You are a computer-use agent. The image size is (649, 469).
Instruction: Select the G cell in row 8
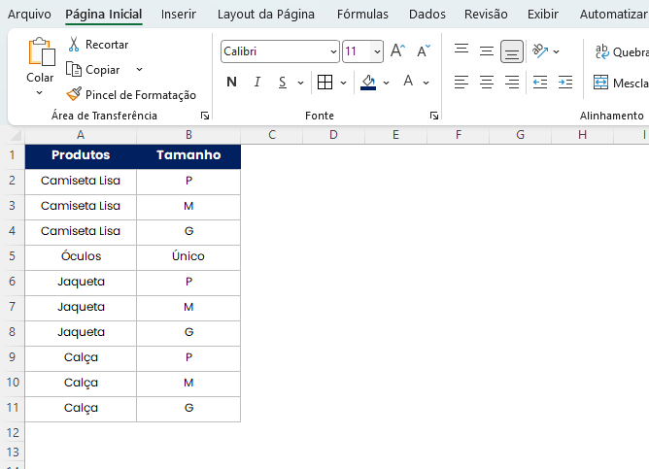(188, 332)
